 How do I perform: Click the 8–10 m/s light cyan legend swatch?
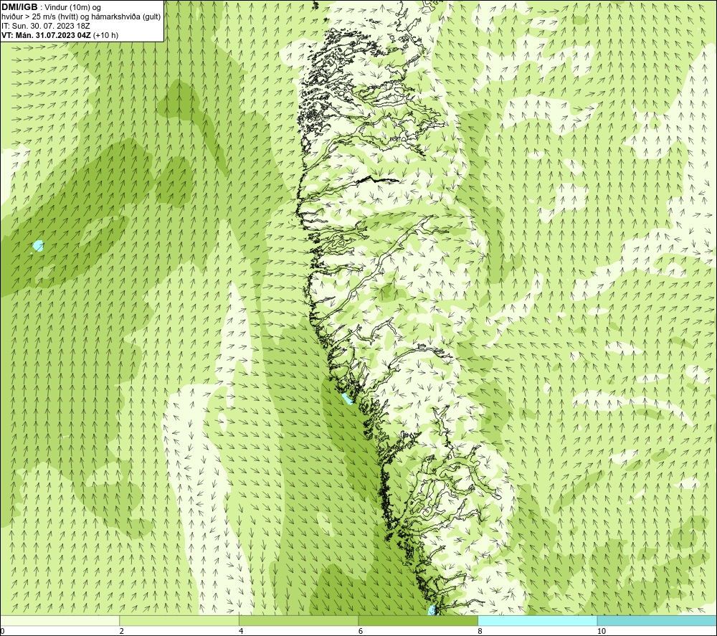pos(537,620)
